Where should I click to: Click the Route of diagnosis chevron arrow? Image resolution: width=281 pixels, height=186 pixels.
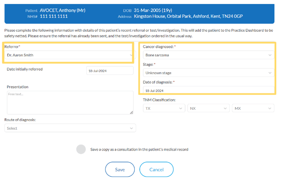(132, 128)
